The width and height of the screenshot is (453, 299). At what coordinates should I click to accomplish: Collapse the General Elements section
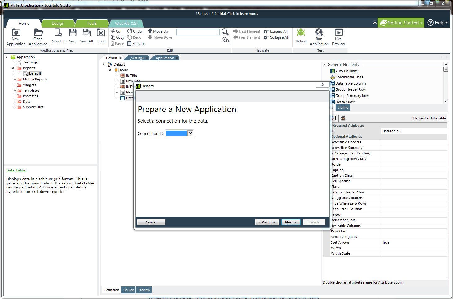coord(324,65)
